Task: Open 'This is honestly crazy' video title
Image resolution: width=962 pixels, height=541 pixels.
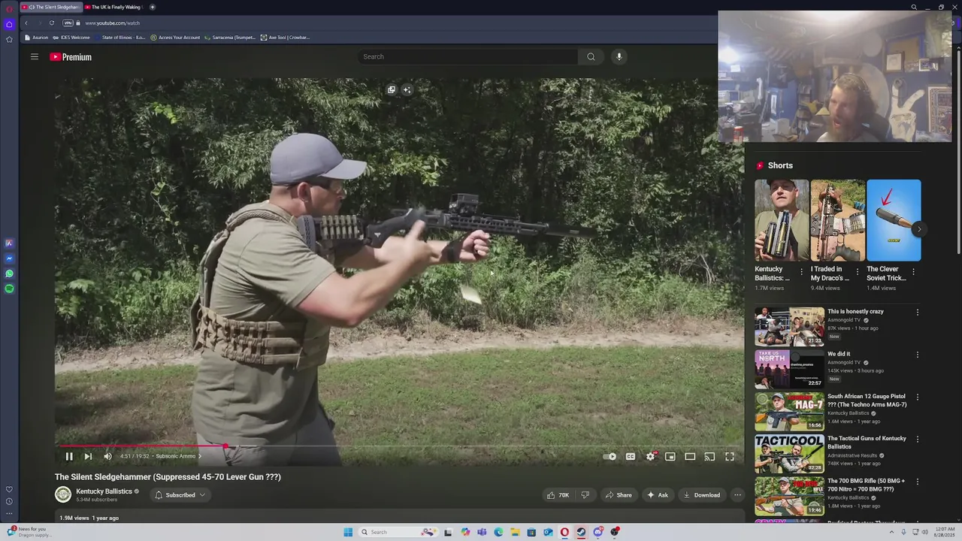Action: 855,311
